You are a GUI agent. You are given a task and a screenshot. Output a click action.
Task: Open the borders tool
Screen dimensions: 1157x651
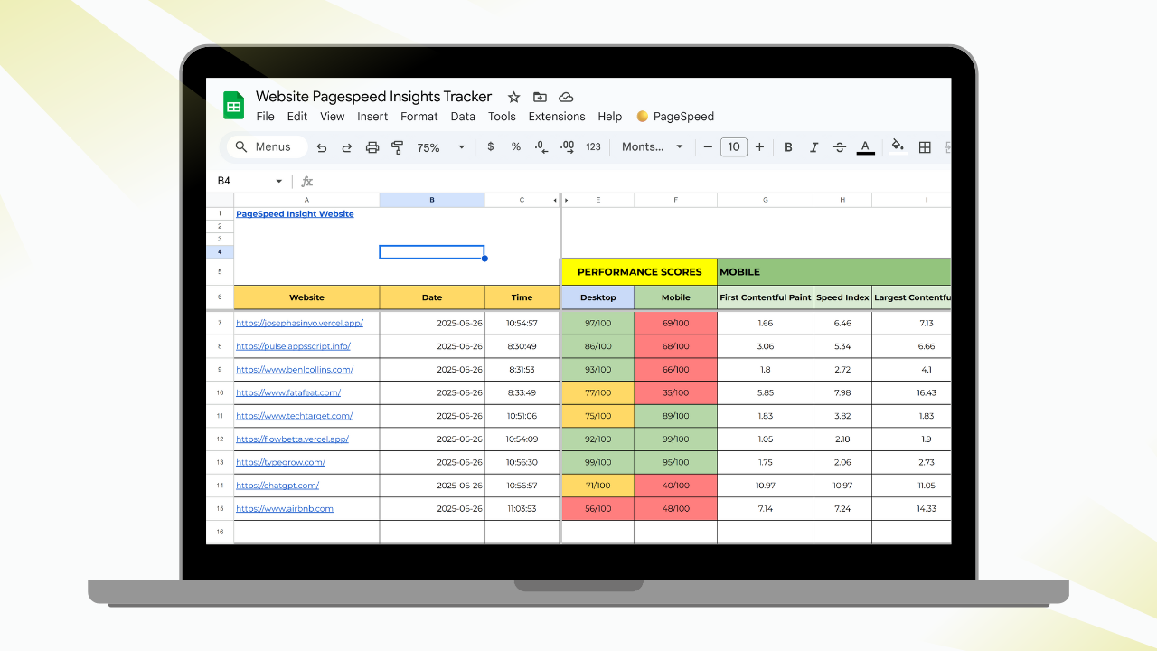click(925, 147)
